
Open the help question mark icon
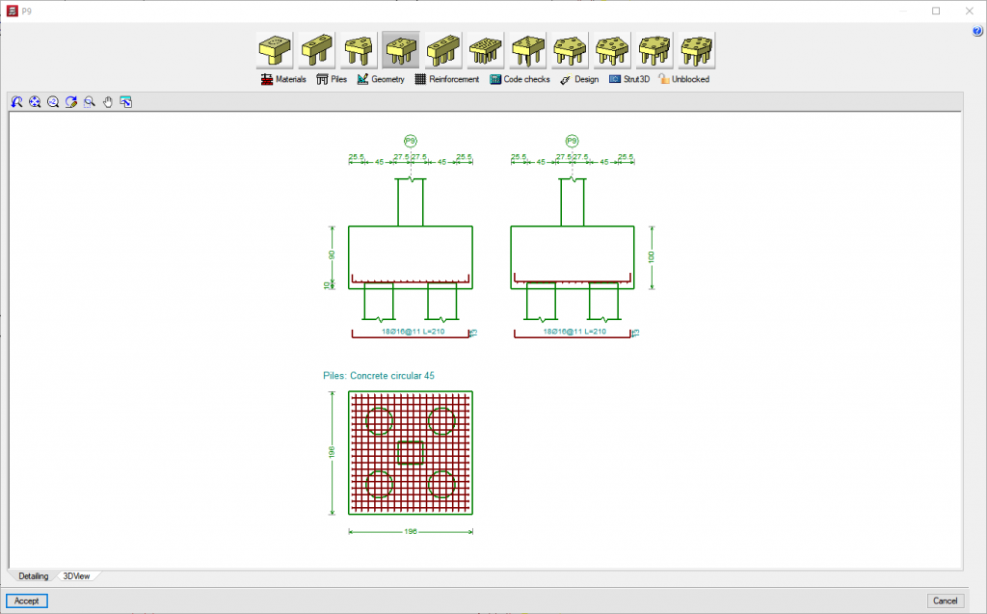(x=977, y=31)
